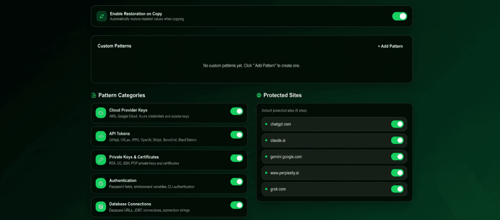Switch off grok.com protection
The image size is (500, 220).
tap(397, 189)
